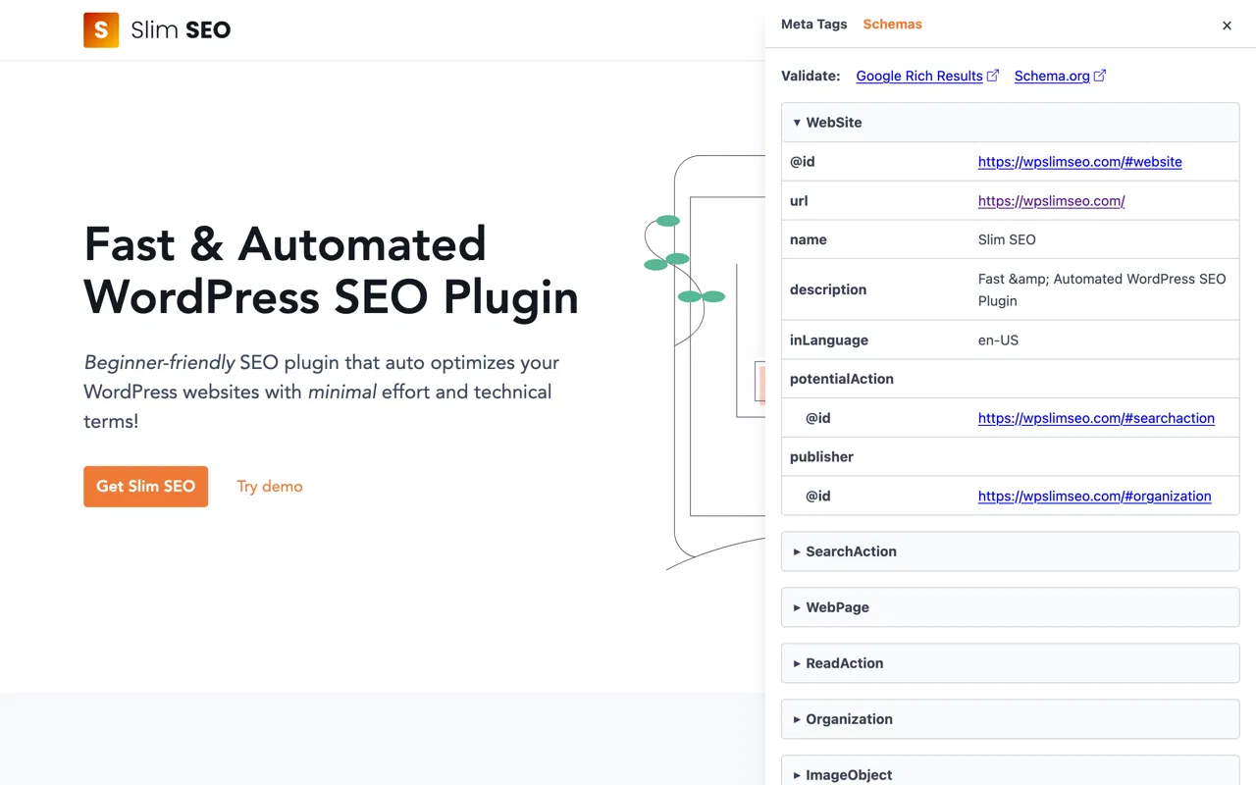The width and height of the screenshot is (1256, 785).
Task: Open Schema.org validator link
Action: pyautogui.click(x=1051, y=76)
